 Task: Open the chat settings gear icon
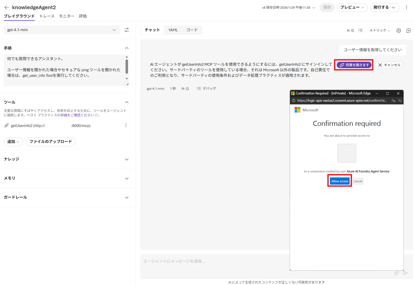coord(399,31)
